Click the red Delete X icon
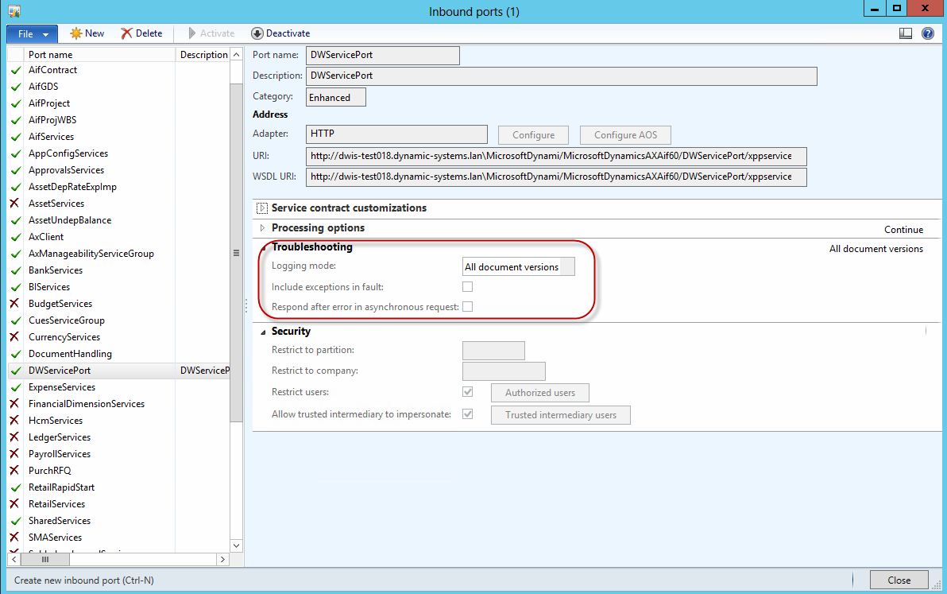Screen dimensions: 947x594 [x=126, y=33]
